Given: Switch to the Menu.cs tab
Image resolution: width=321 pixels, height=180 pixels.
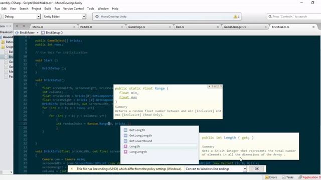Looking at the screenshot, I should [x=38, y=27].
